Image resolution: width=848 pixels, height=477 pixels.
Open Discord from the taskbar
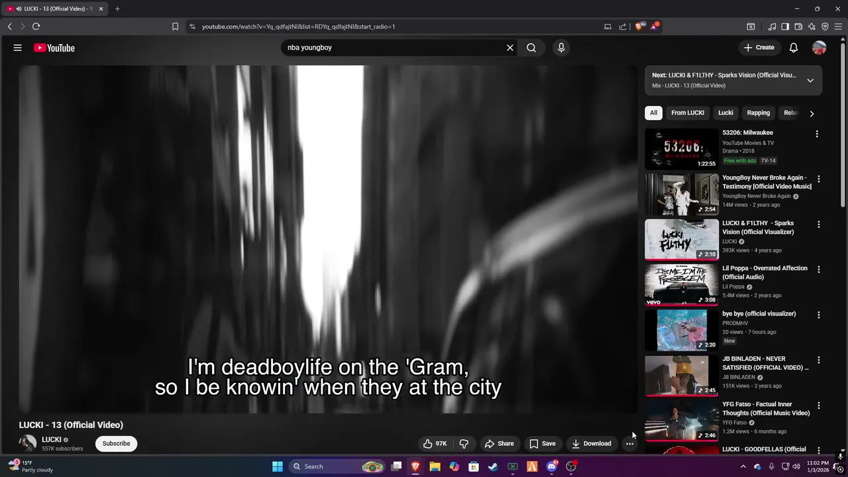coord(552,466)
